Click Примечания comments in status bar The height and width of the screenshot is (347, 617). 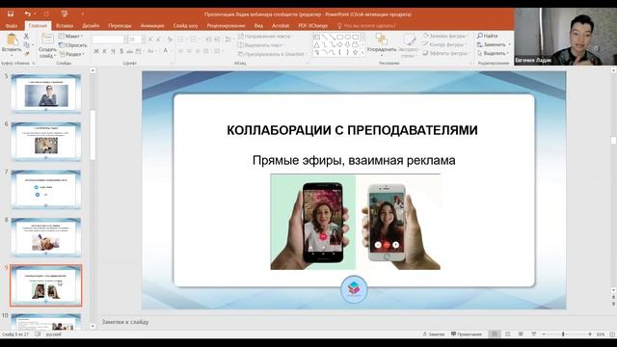point(467,334)
